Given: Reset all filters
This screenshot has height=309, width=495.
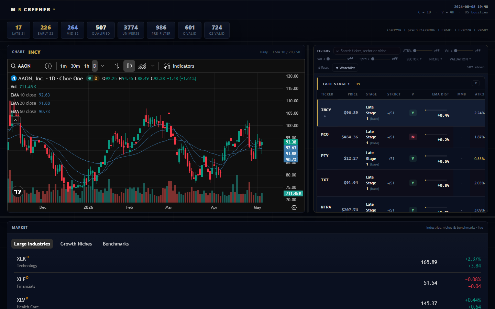Looking at the screenshot, I should point(323,68).
